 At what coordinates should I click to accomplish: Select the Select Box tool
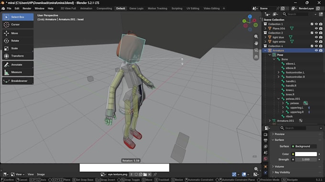(x=18, y=17)
